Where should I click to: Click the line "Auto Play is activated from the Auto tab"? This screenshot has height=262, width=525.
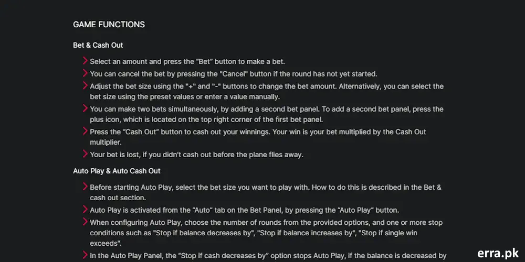click(x=244, y=210)
